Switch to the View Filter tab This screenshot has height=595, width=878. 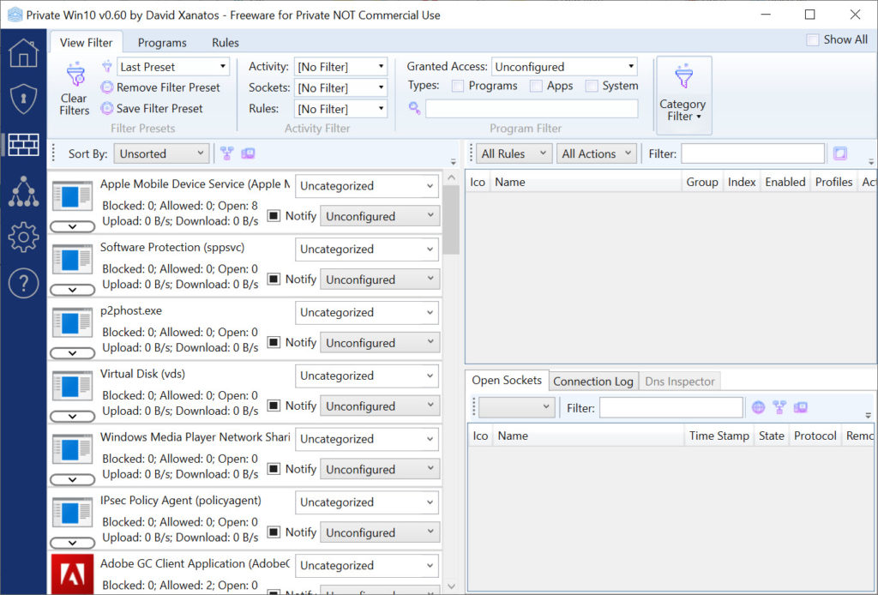click(x=87, y=43)
